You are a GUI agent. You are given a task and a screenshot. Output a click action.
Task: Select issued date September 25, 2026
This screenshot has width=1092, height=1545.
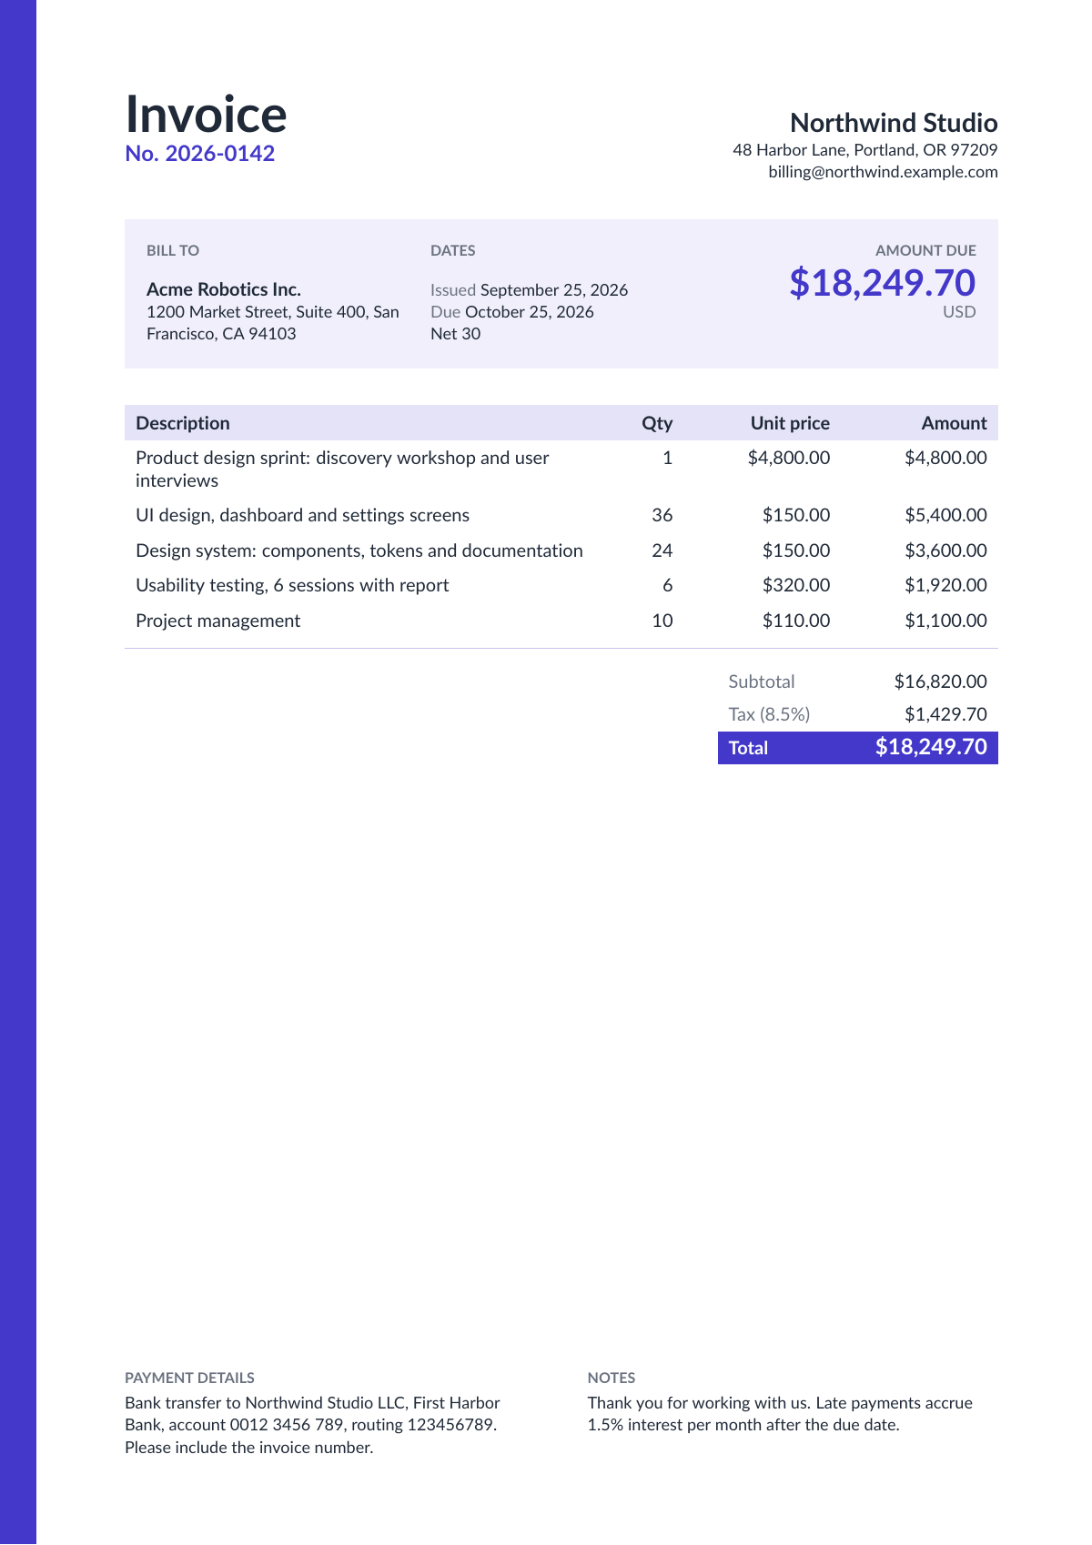coord(554,290)
